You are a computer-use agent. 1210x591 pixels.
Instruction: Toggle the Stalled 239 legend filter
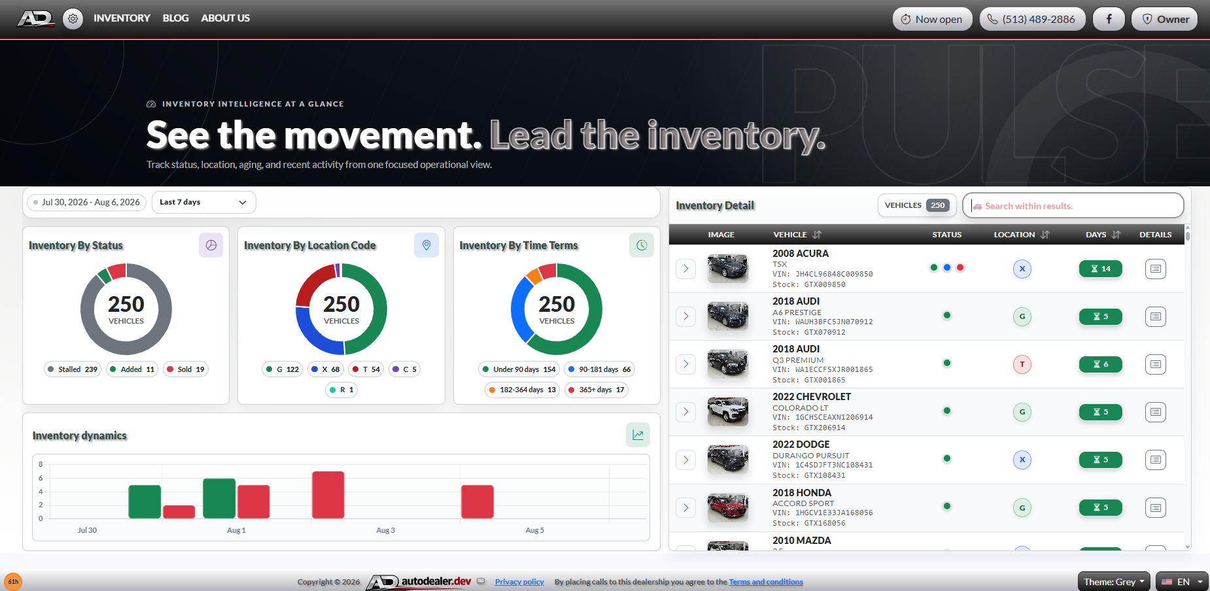73,369
